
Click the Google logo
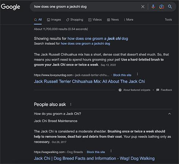point(11,7)
